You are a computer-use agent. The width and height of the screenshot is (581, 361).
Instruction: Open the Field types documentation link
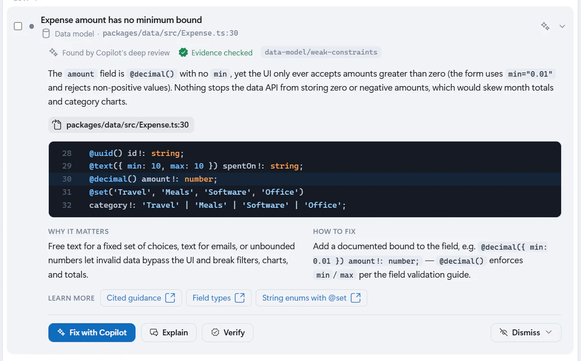(219, 298)
